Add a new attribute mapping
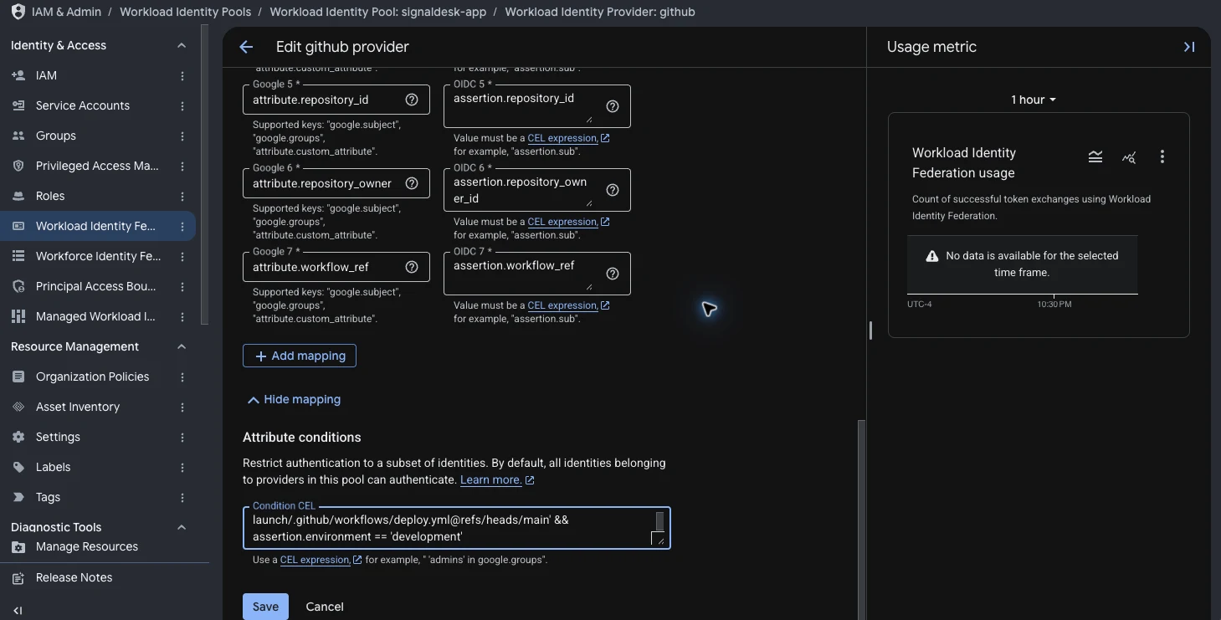This screenshot has height=620, width=1221. tap(300, 356)
